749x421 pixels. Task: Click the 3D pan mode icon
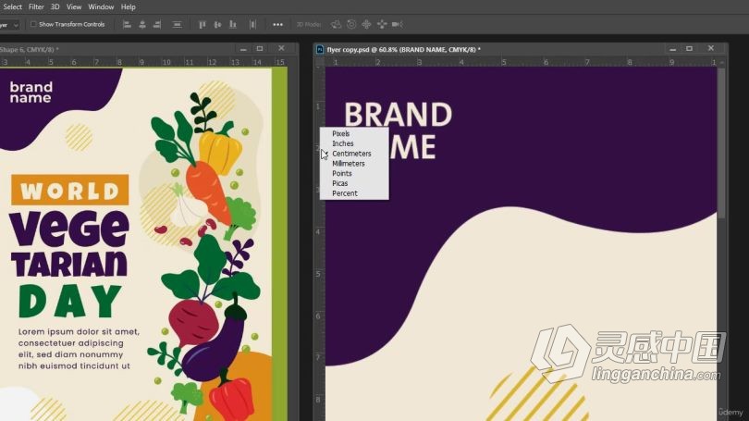click(x=366, y=24)
